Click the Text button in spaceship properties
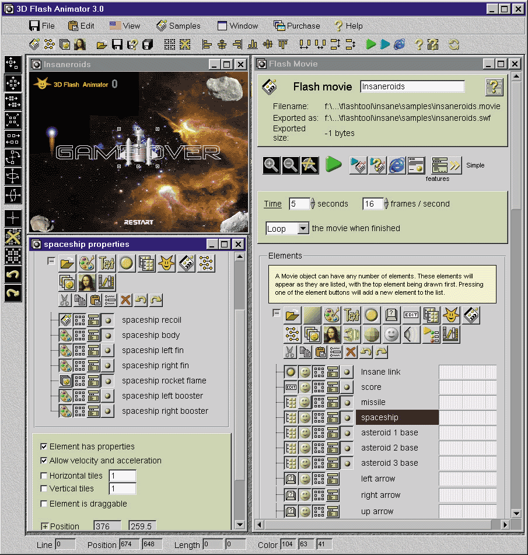This screenshot has height=555, width=528. [x=107, y=263]
